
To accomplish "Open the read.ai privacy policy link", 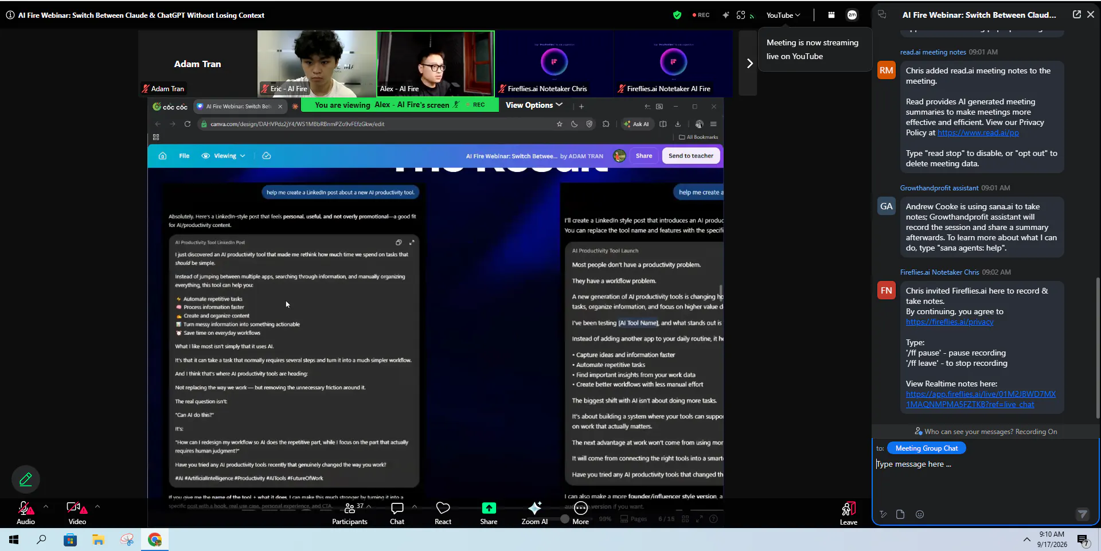I will click(x=978, y=132).
